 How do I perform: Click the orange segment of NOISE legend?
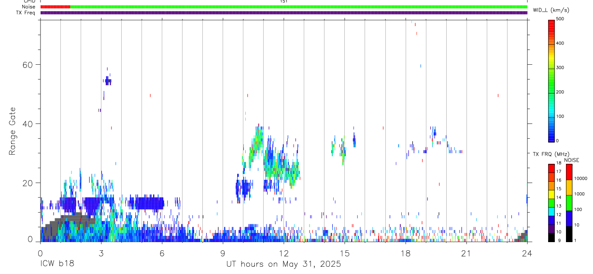click(x=569, y=187)
